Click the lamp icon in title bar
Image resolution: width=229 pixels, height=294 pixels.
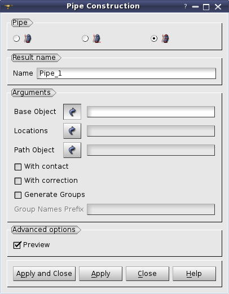point(8,7)
